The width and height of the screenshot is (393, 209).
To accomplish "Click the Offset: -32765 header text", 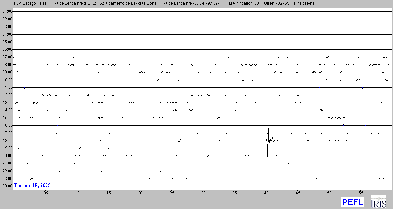I will pyautogui.click(x=276, y=3).
